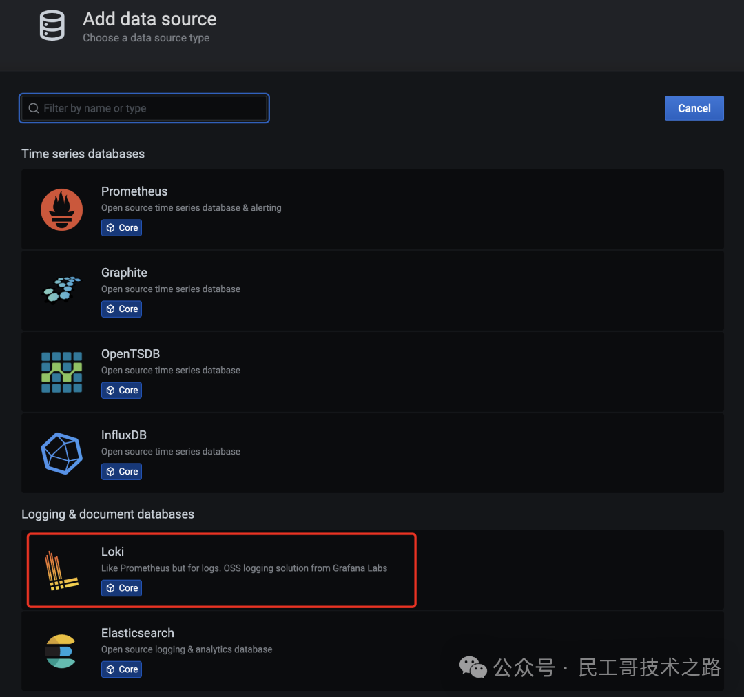Choose the InfluxDB data source title
744x697 pixels.
(124, 435)
